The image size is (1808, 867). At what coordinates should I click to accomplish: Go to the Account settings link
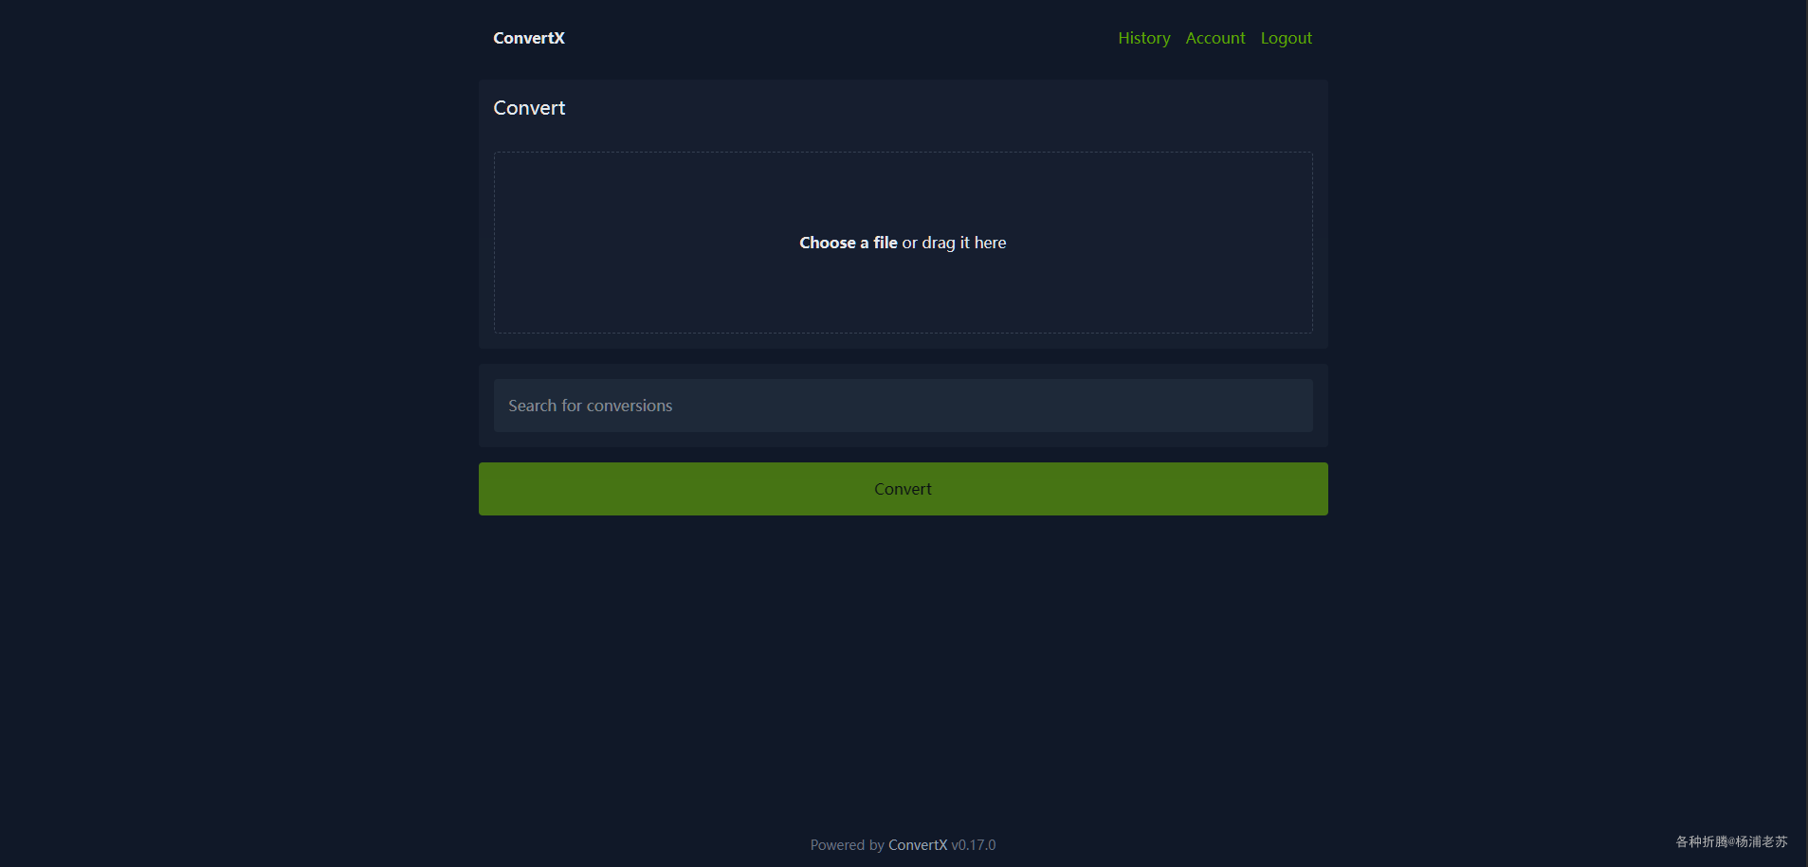tap(1214, 38)
